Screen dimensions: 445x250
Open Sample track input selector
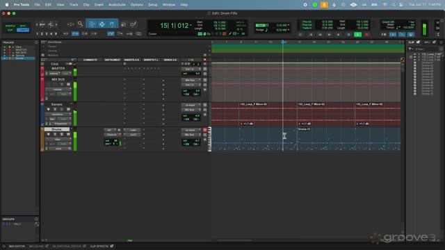(x=191, y=105)
